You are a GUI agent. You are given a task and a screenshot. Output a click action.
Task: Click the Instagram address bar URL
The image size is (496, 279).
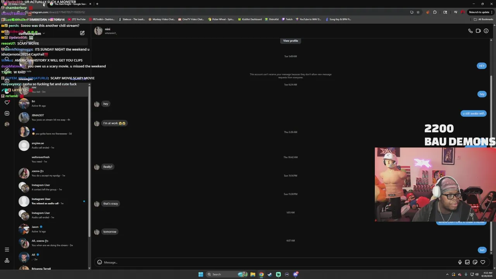tap(58, 12)
